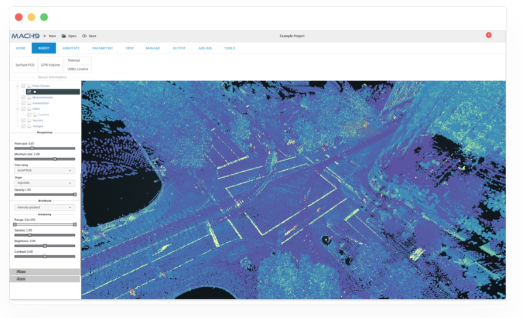Toggle the Point Clouds checkbox

tap(24, 86)
